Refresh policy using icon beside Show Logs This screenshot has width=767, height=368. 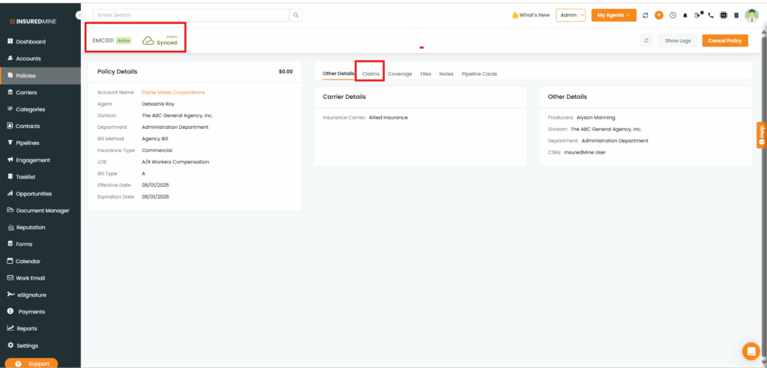click(646, 40)
